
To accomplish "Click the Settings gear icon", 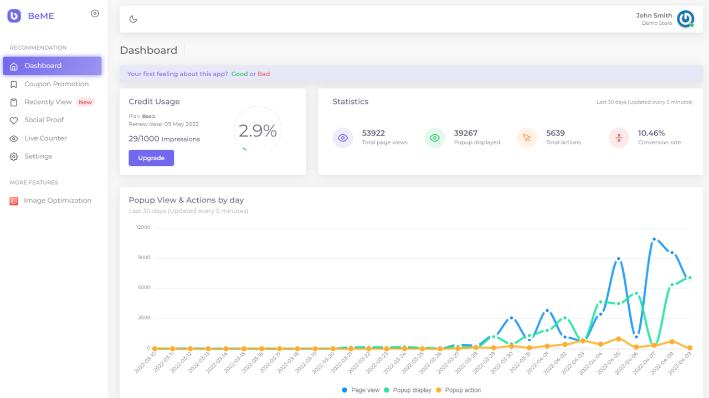I will click(14, 157).
